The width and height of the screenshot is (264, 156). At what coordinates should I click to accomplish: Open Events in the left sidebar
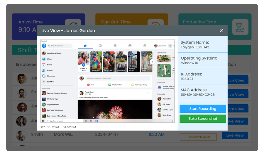pyautogui.click(x=49, y=65)
